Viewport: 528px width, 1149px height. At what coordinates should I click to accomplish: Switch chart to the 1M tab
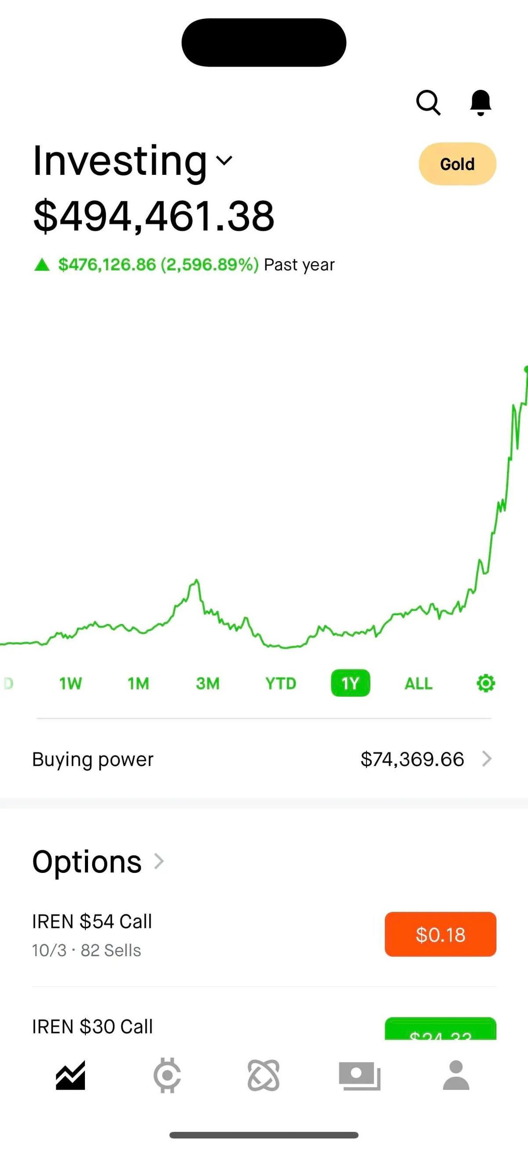click(x=138, y=683)
